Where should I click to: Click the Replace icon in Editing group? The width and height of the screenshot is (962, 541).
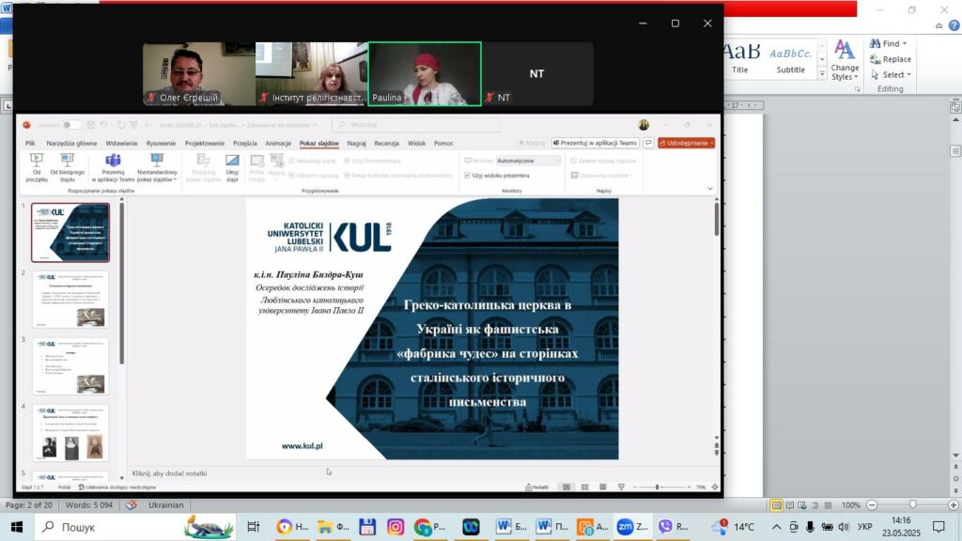[x=877, y=59]
